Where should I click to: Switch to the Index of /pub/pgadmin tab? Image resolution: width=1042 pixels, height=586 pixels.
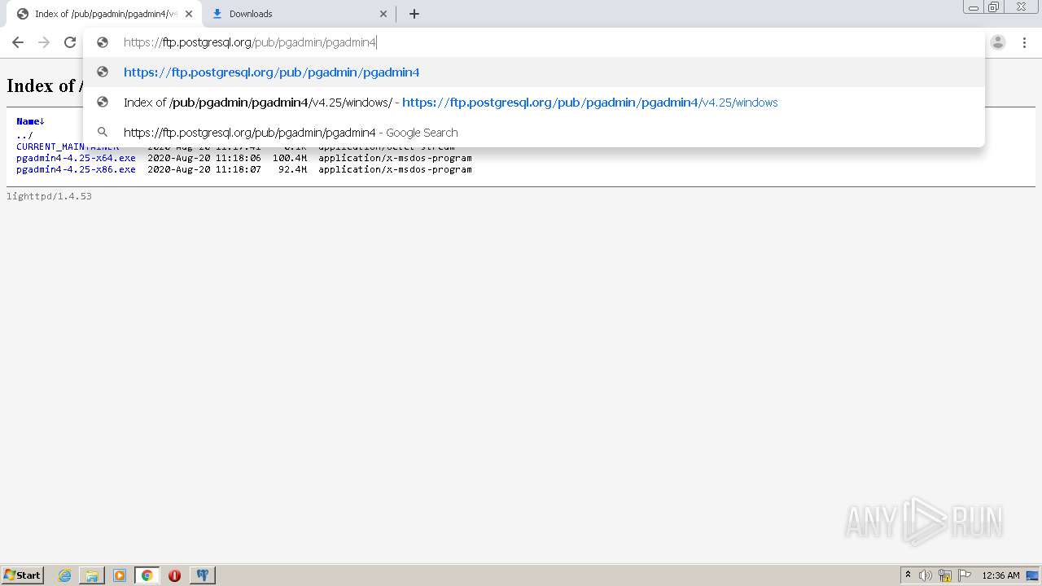pyautogui.click(x=104, y=14)
